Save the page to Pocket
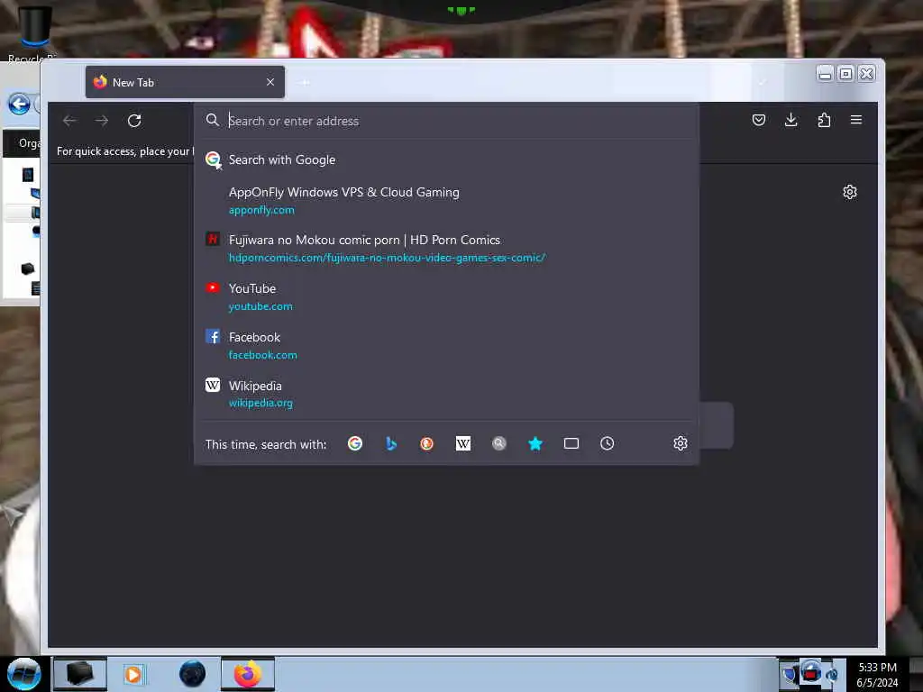The height and width of the screenshot is (692, 923). click(759, 120)
